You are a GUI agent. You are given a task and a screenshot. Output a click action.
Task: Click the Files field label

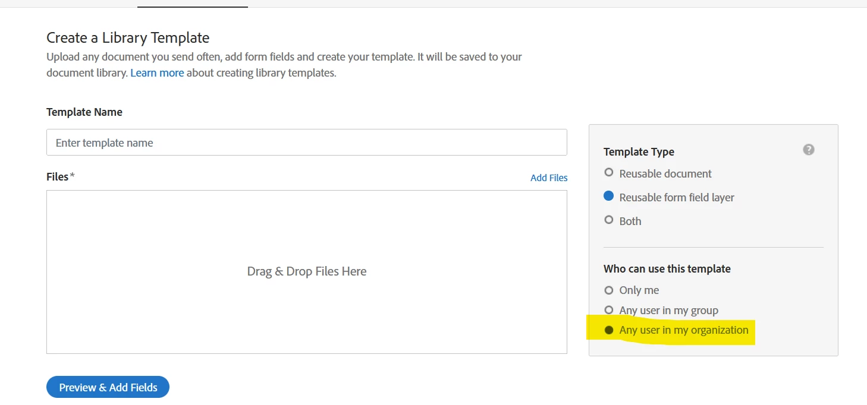[58, 176]
